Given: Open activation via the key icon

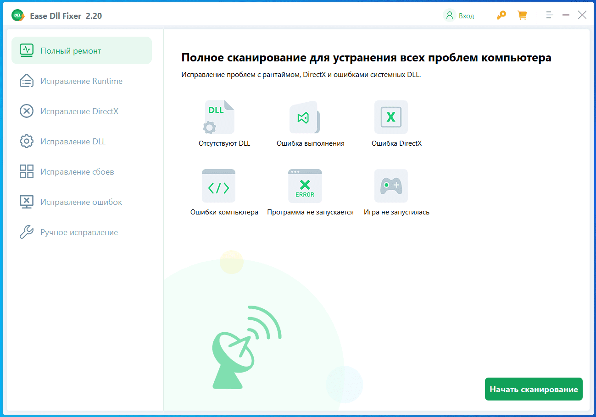Looking at the screenshot, I should (501, 16).
